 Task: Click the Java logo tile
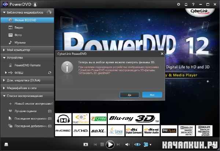point(116,131)
